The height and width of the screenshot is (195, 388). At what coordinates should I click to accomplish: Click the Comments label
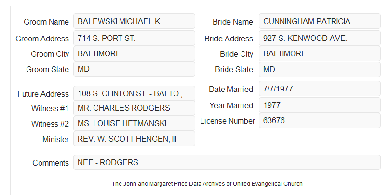pyautogui.click(x=51, y=163)
